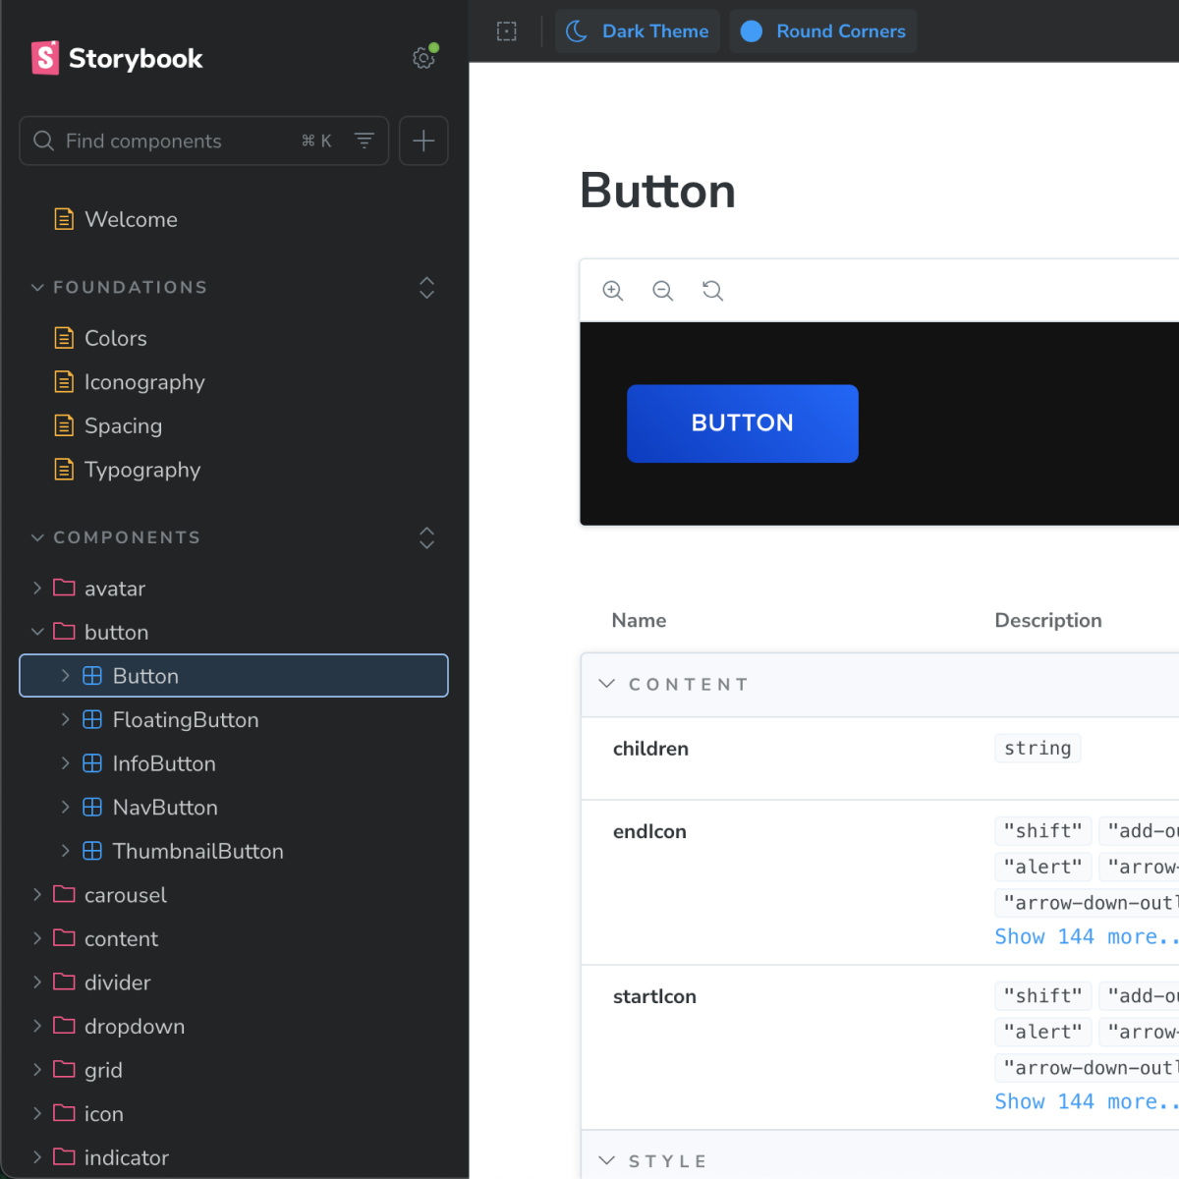
Task: Zoom in on the Button preview
Action: point(613,290)
